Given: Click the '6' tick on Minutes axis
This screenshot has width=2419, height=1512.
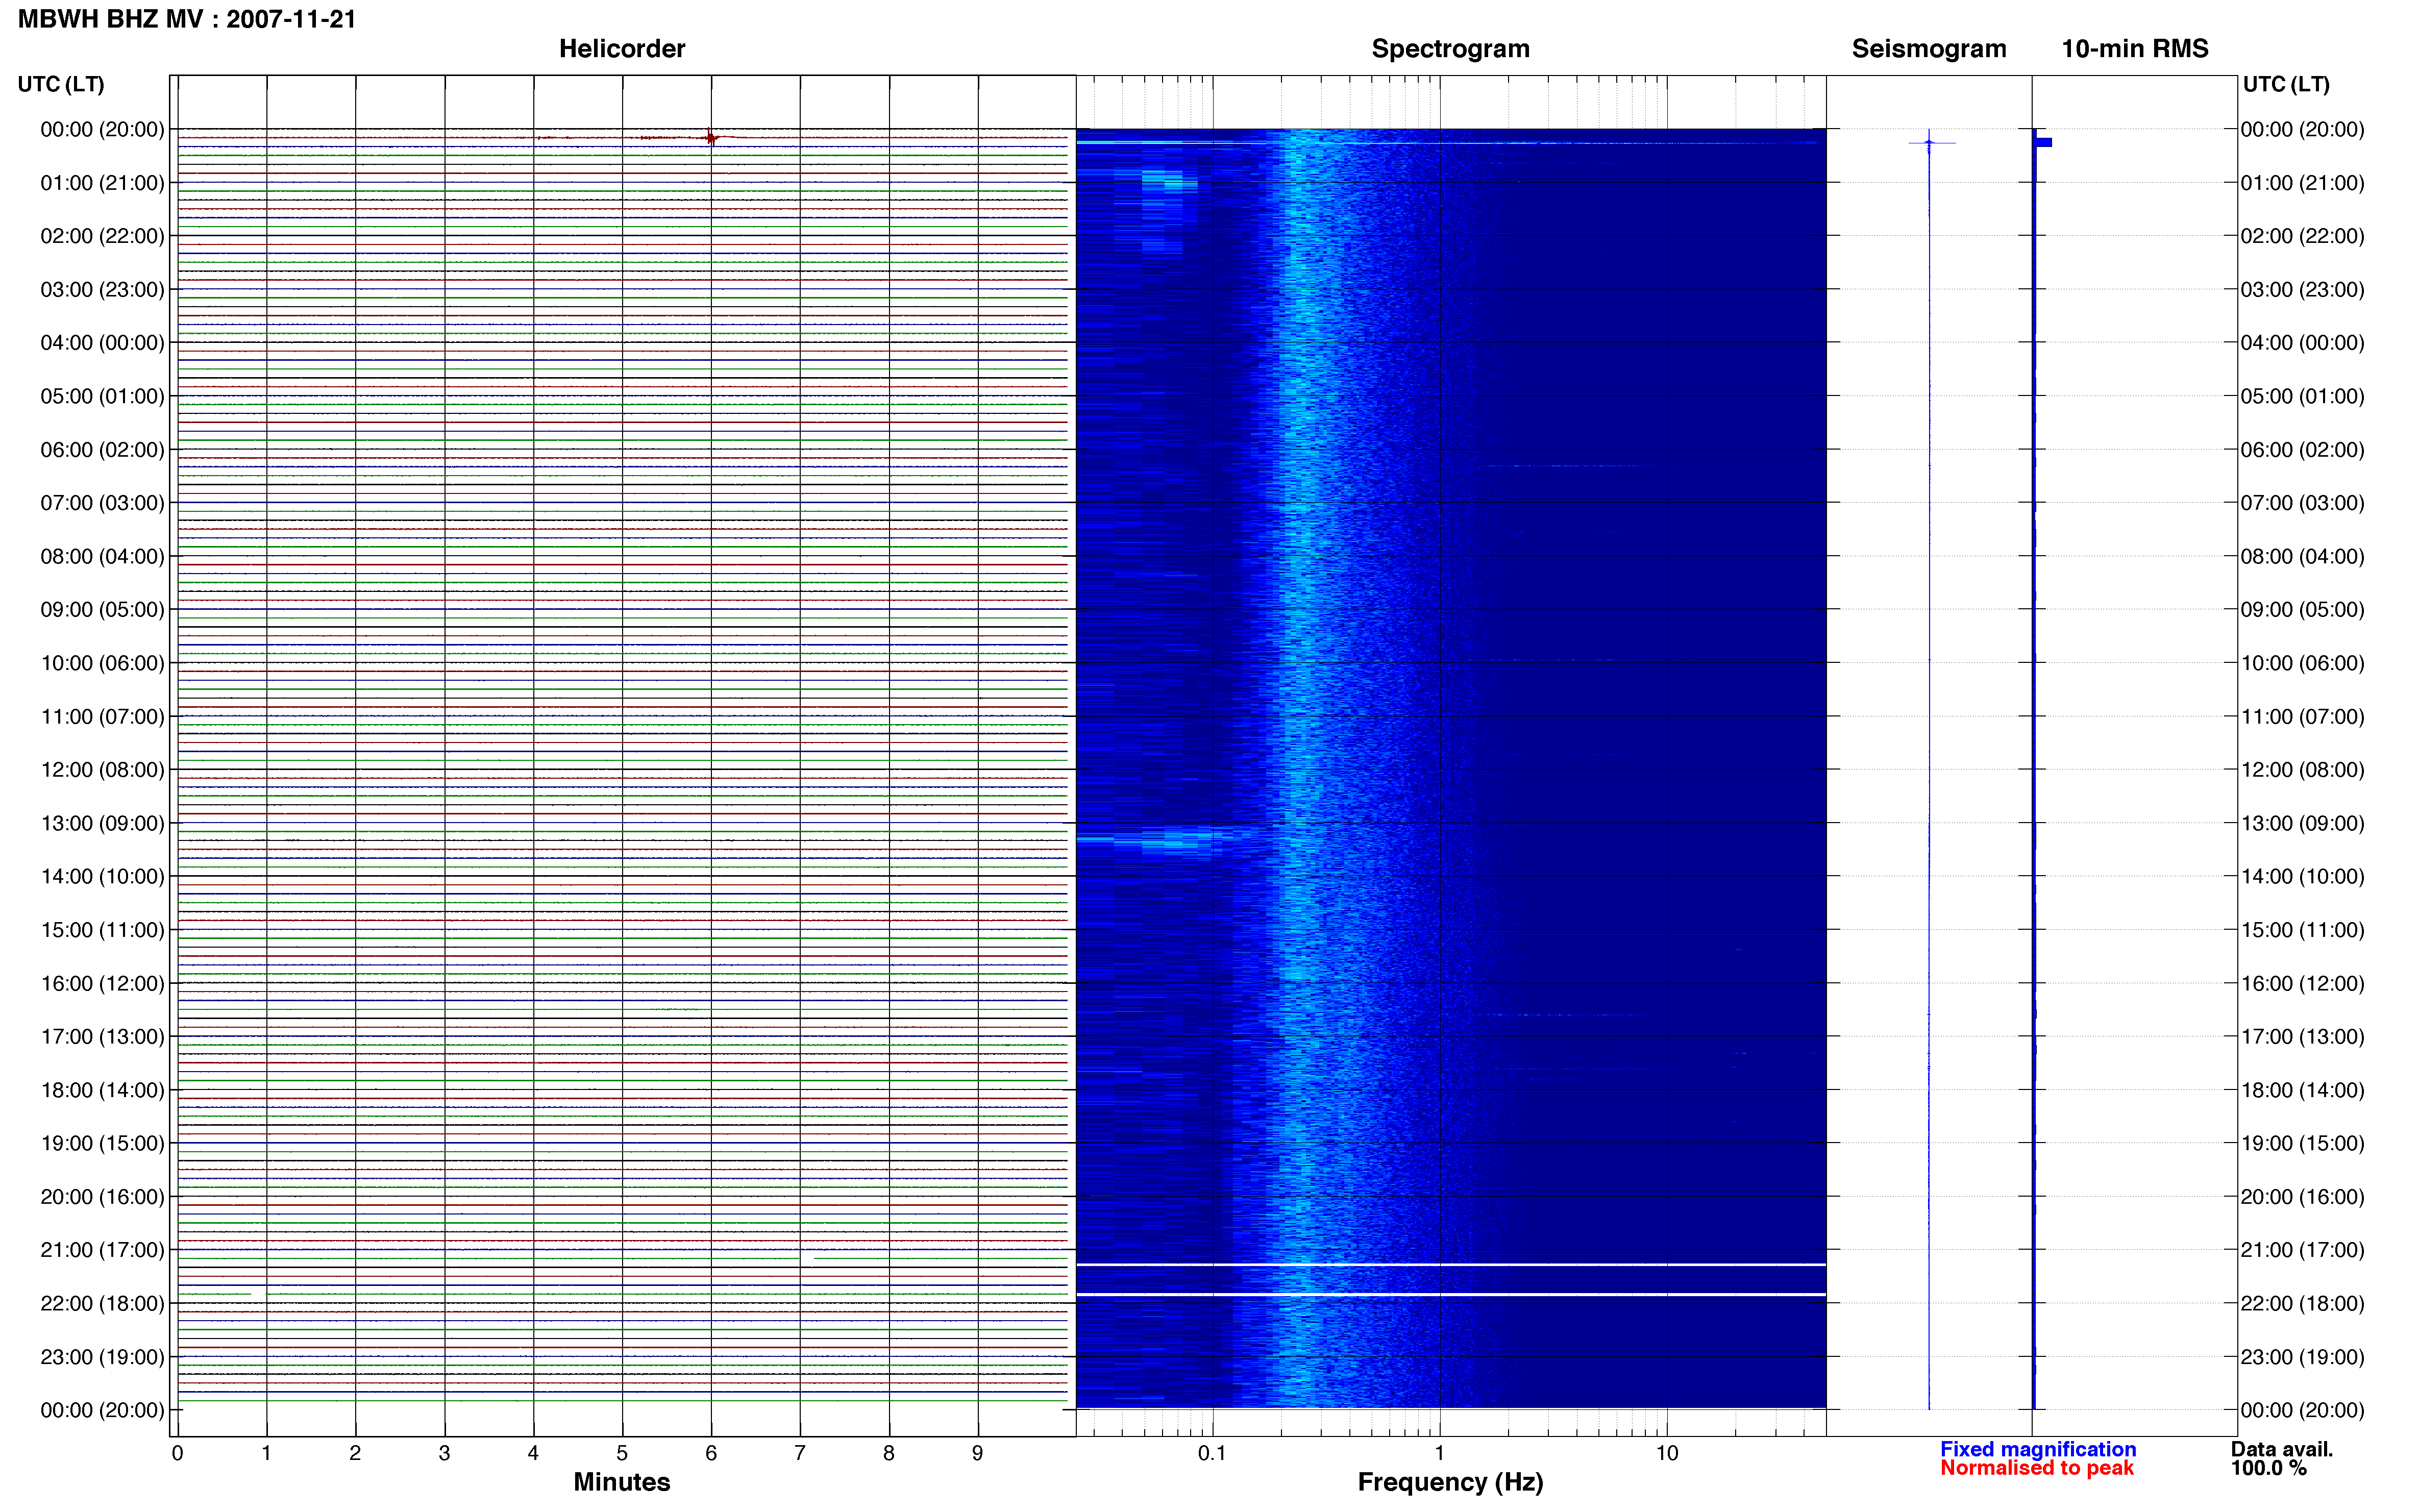Looking at the screenshot, I should click(711, 1453).
